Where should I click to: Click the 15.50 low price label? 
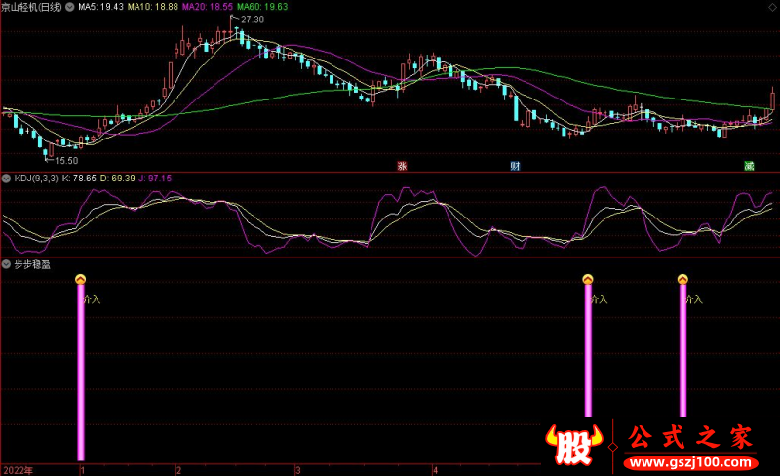coord(66,160)
